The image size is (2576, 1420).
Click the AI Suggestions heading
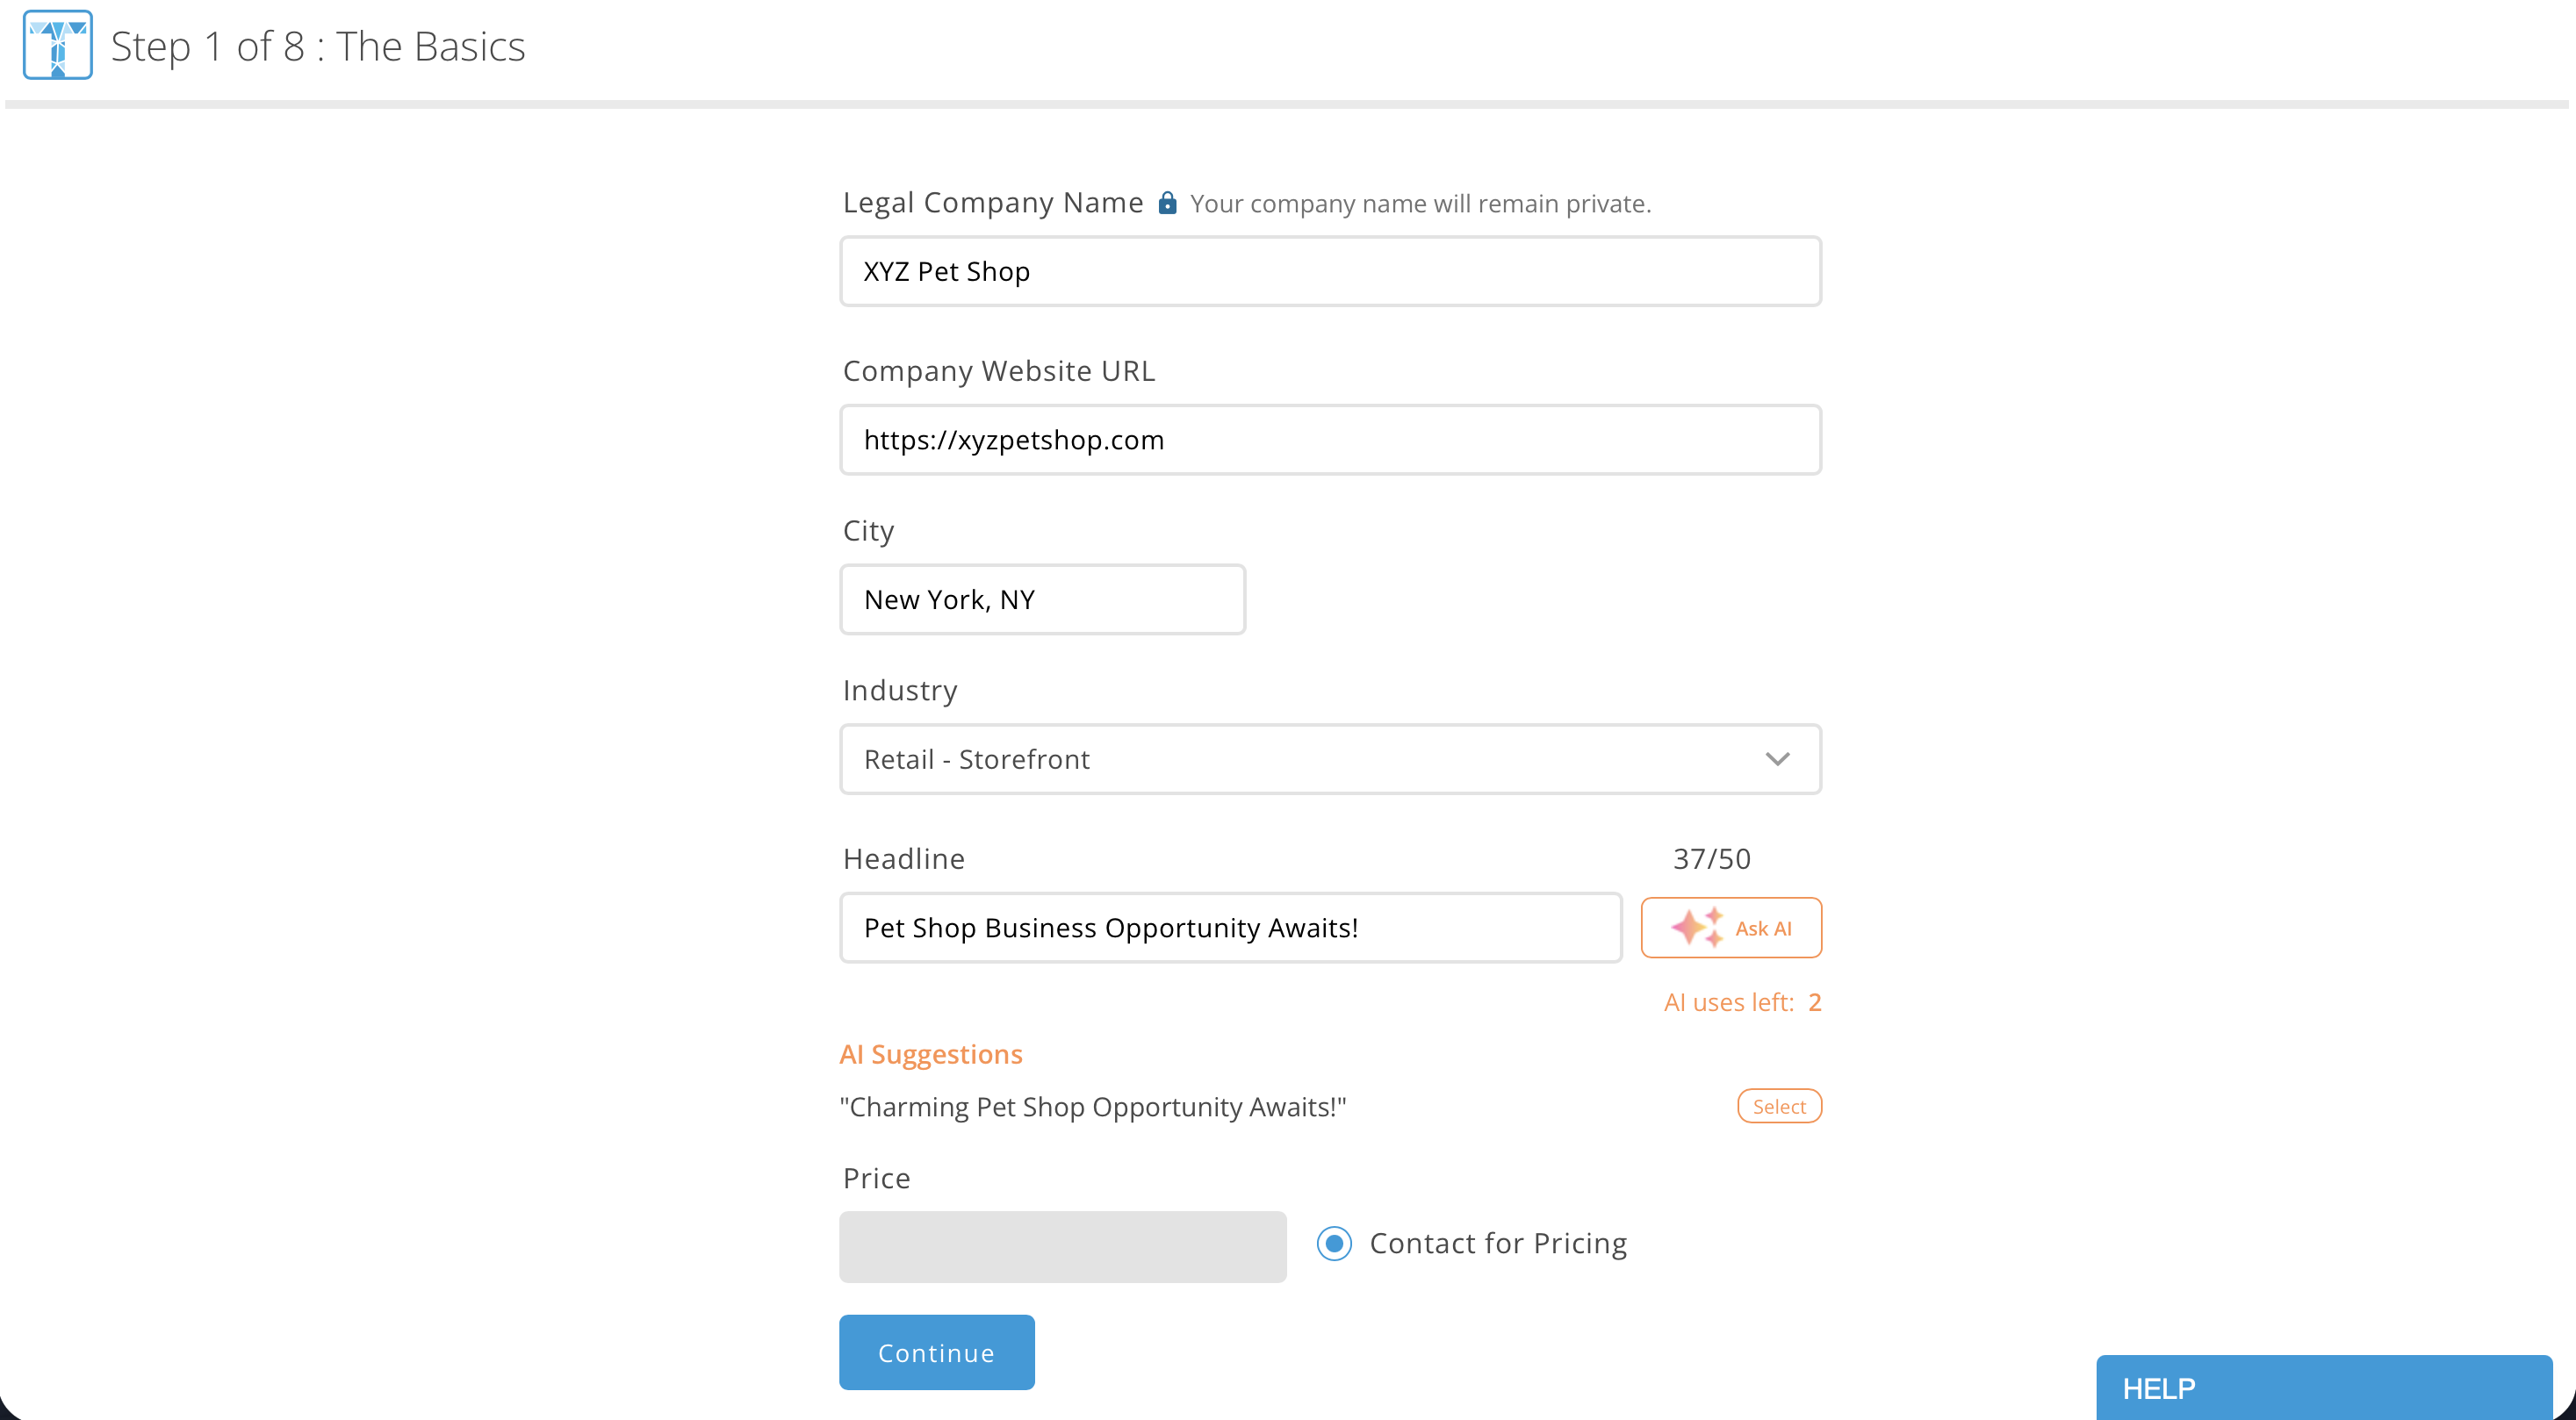931,1054
